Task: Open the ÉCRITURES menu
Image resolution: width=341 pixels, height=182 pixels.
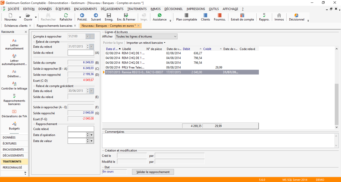Action: pyautogui.click(x=63, y=9)
